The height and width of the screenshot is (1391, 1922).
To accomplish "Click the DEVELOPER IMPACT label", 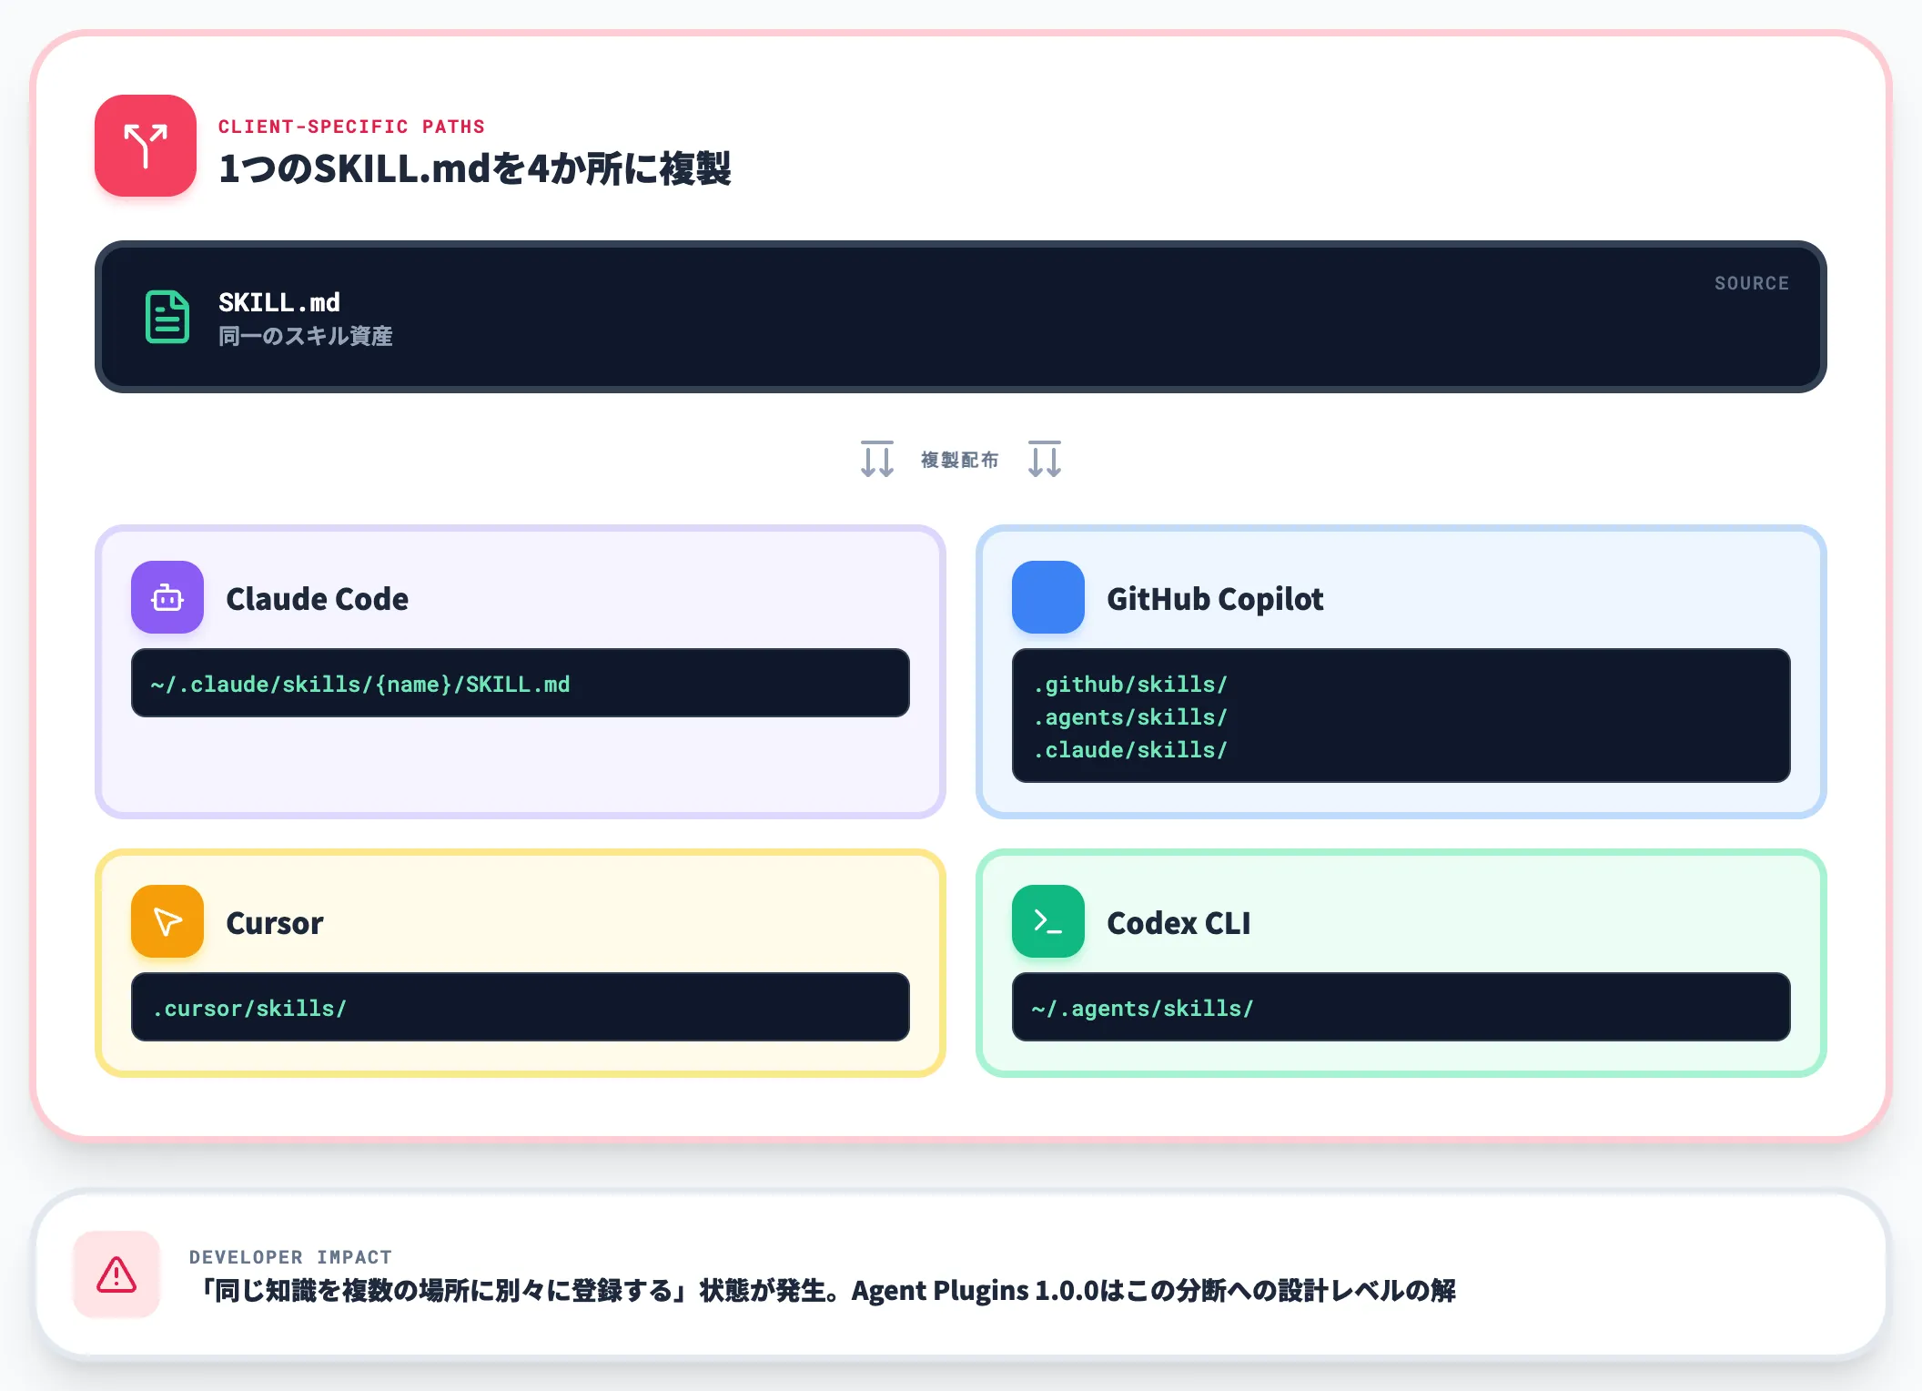I will (290, 1257).
